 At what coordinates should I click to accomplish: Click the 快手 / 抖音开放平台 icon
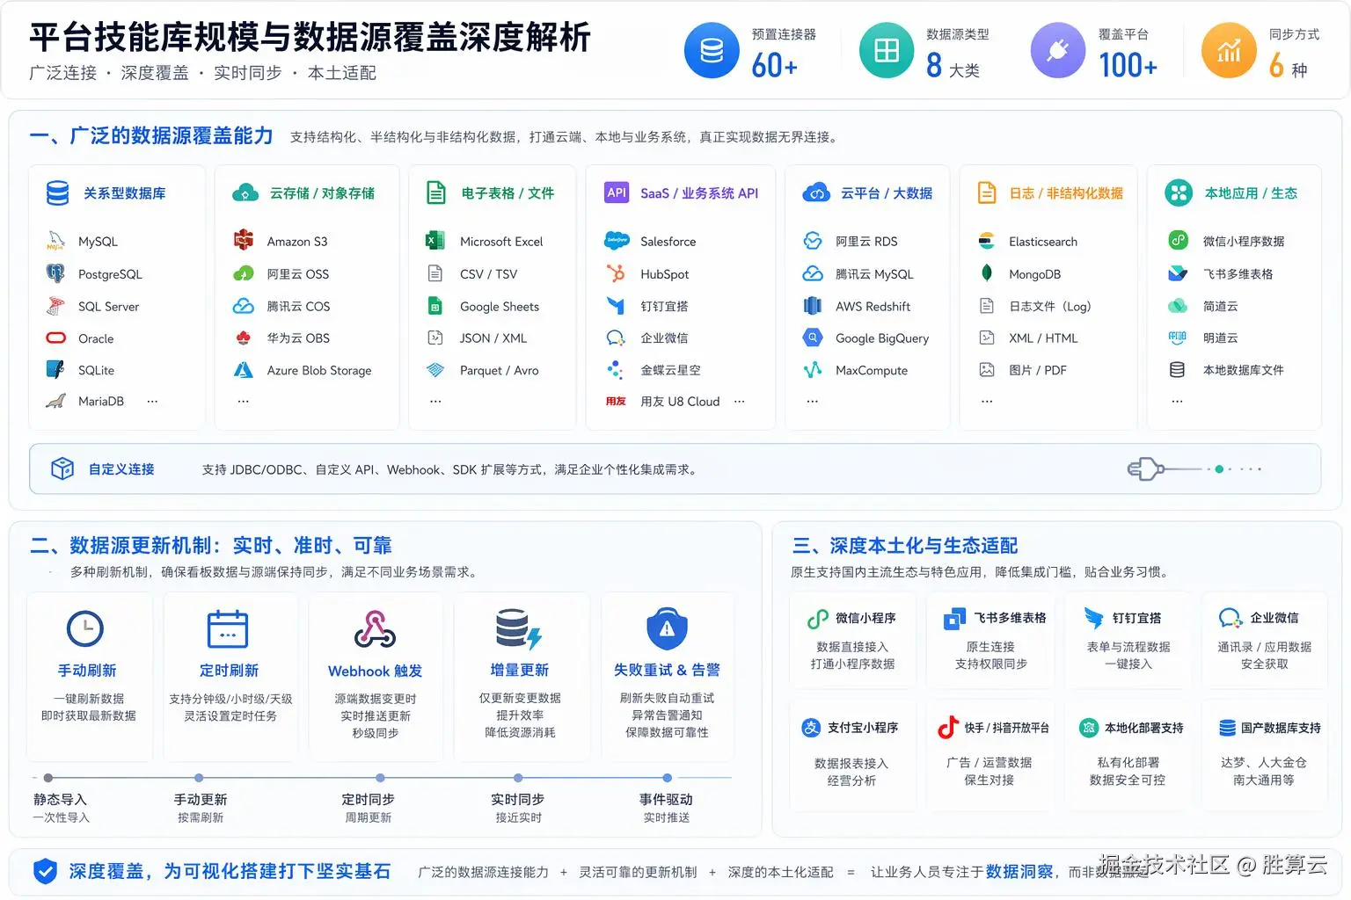[x=947, y=727]
